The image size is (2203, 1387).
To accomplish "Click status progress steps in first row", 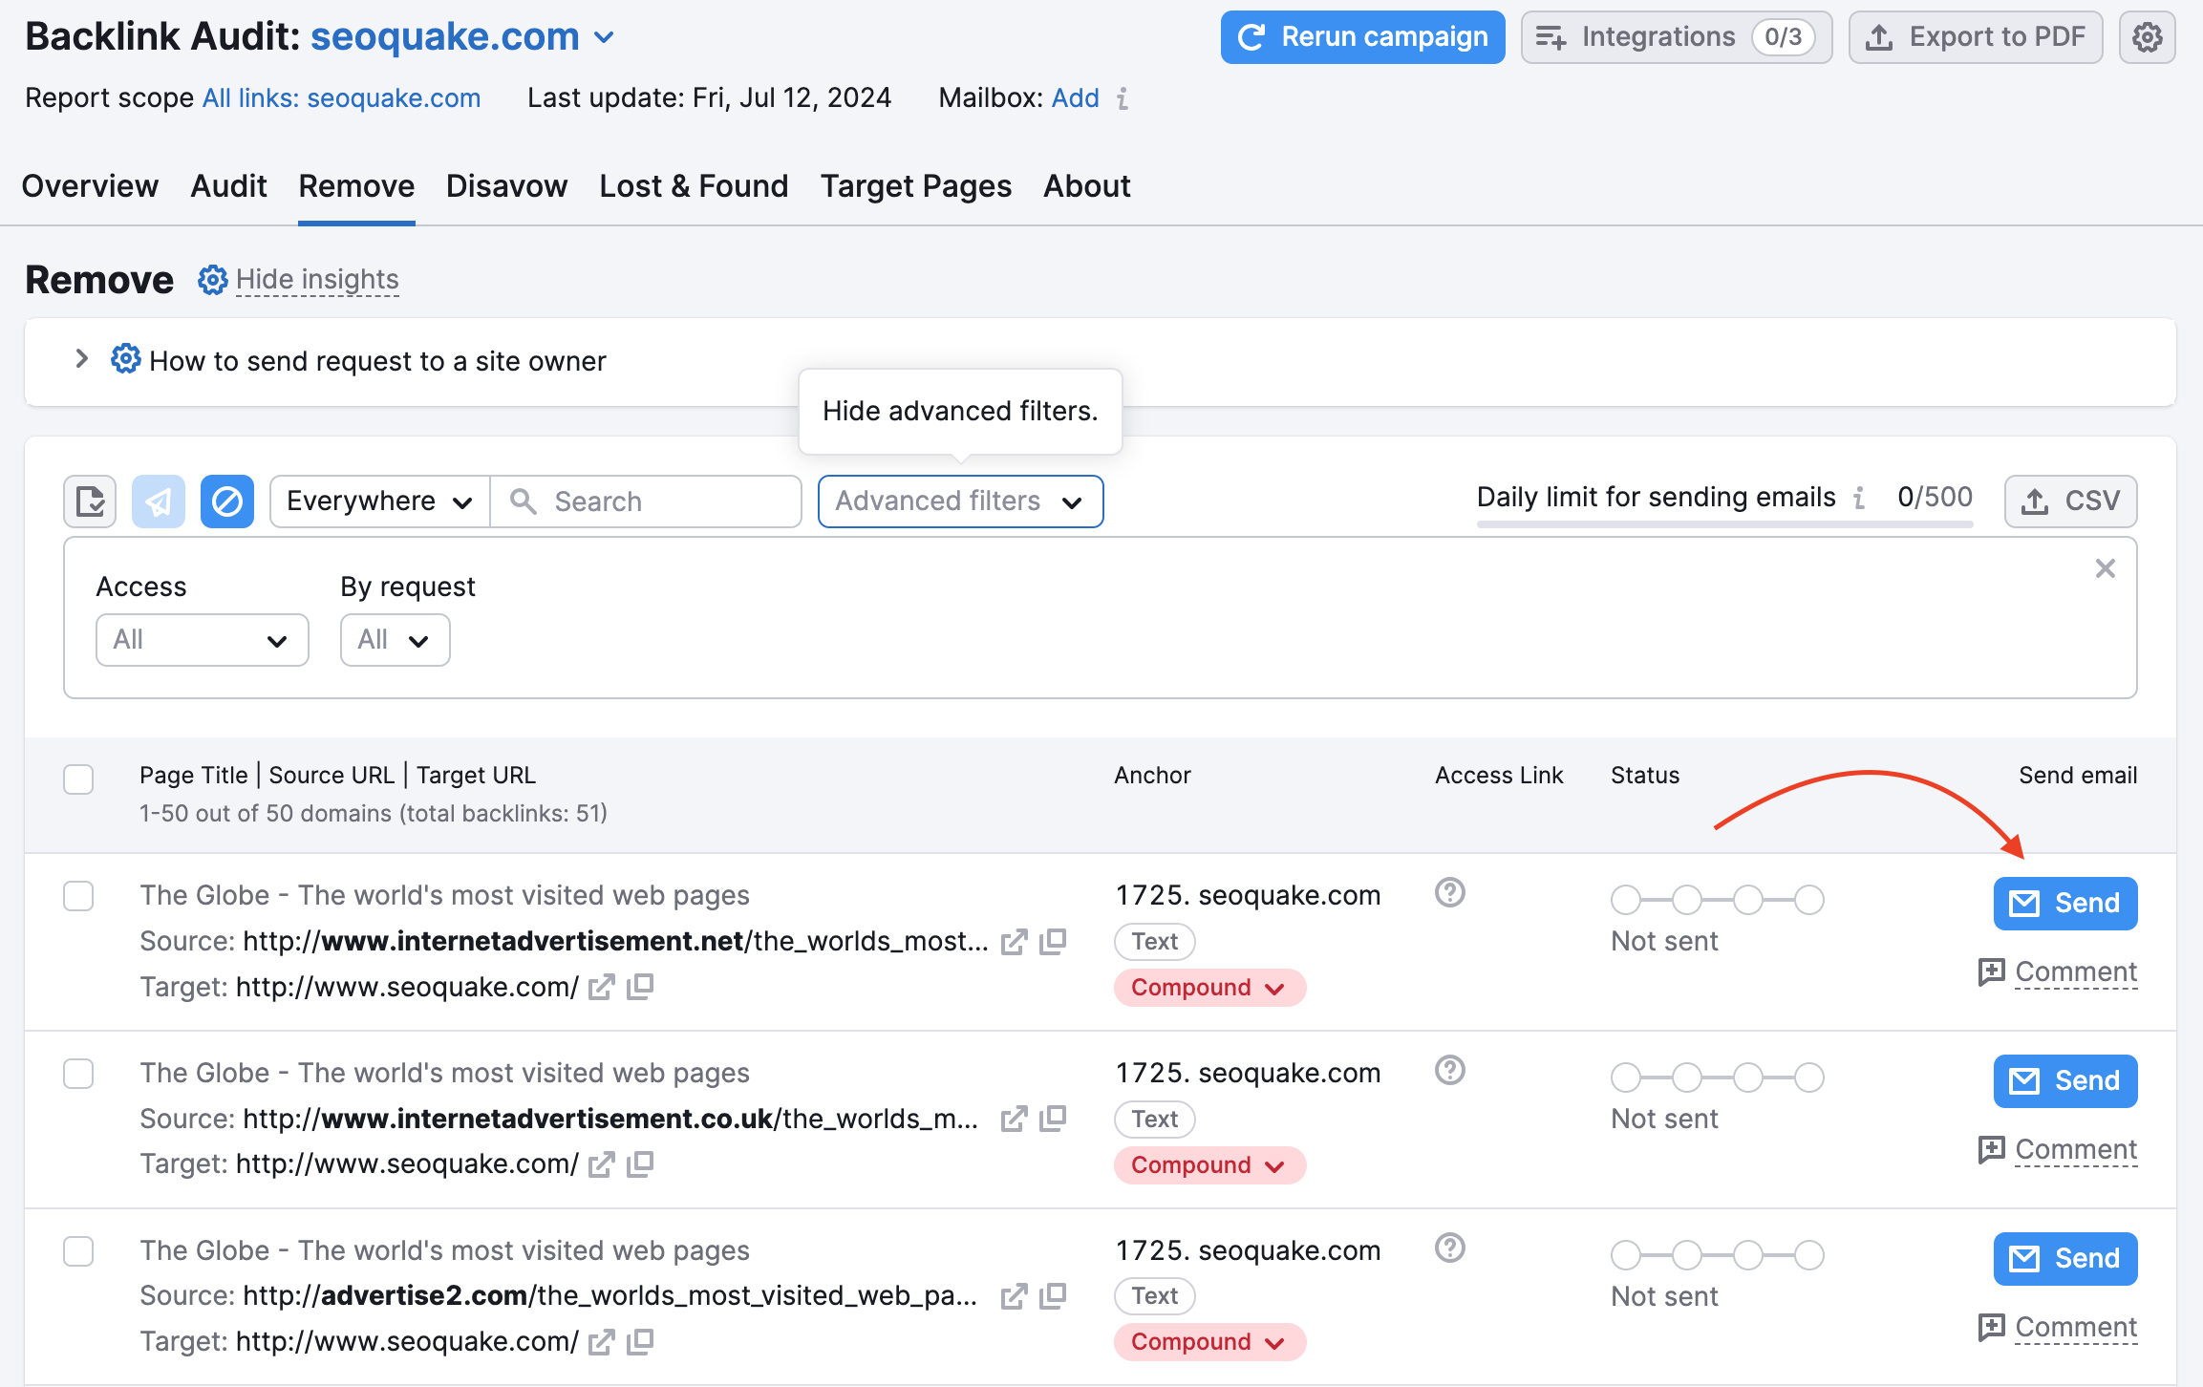I will [x=1717, y=900].
